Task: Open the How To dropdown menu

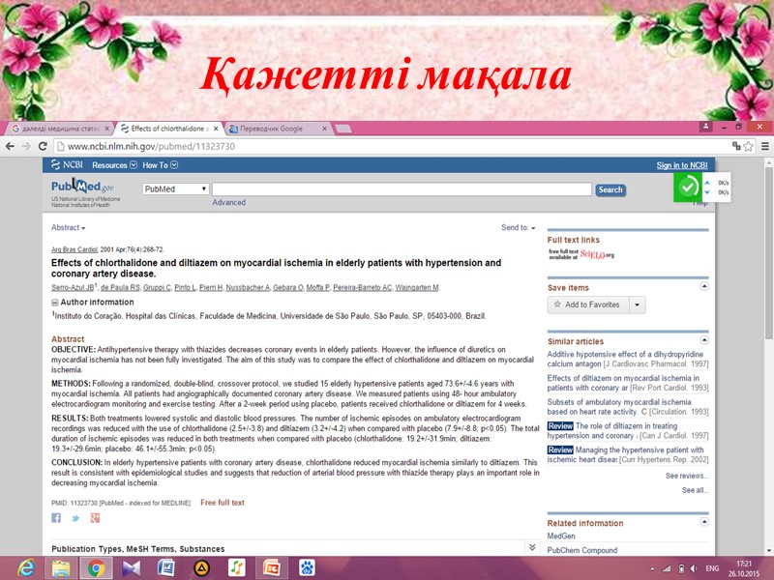Action: click(160, 165)
